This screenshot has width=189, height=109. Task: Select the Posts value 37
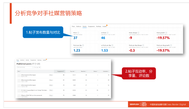pyautogui.click(x=75, y=38)
